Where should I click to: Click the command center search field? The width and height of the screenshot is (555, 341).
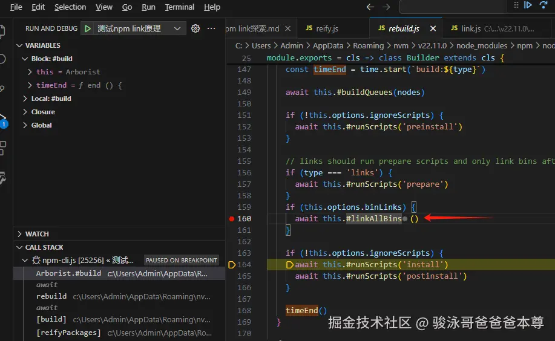(x=453, y=7)
